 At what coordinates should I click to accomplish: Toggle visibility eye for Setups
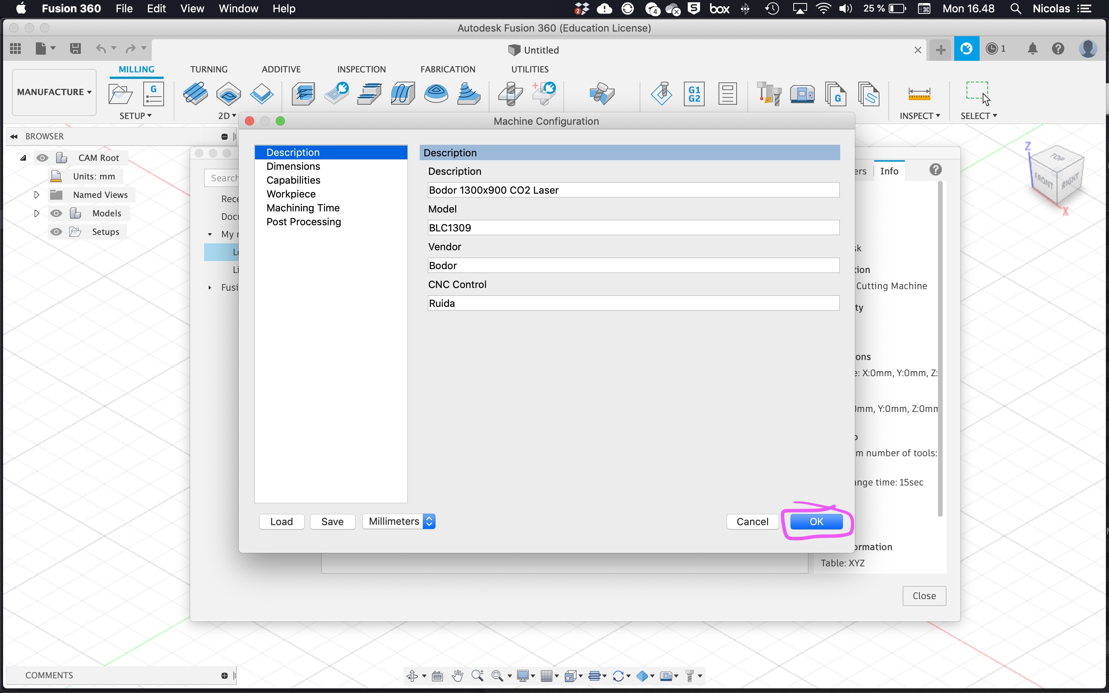[x=56, y=232]
